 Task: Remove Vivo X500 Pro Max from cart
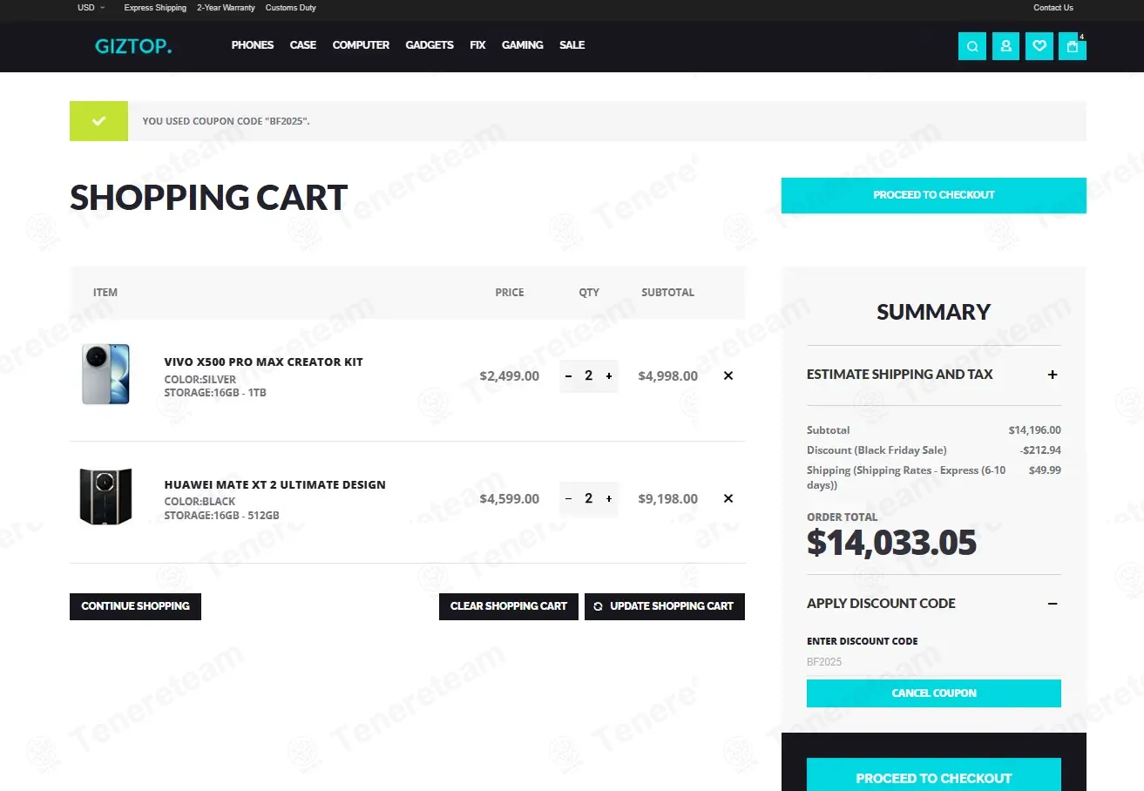click(x=728, y=376)
